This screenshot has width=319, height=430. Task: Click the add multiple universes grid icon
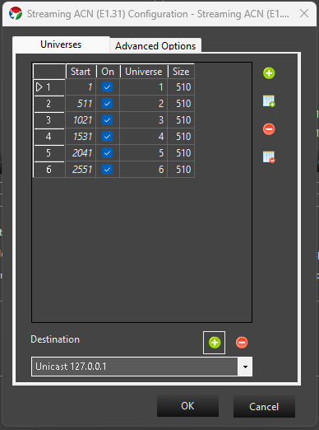click(269, 101)
